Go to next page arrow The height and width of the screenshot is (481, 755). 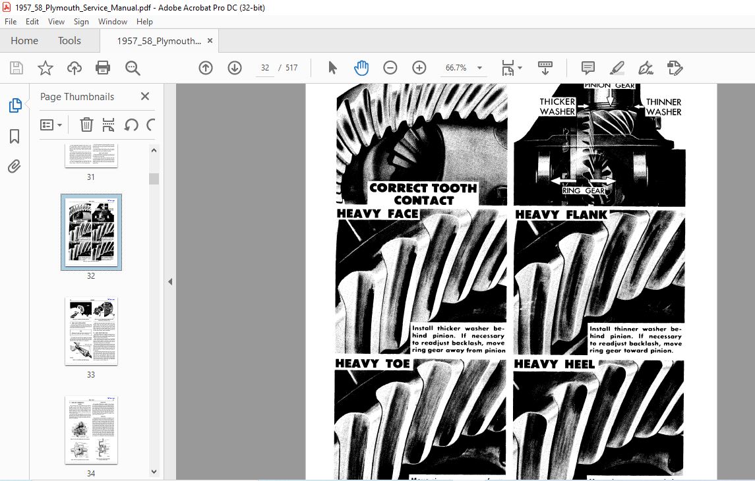point(235,68)
